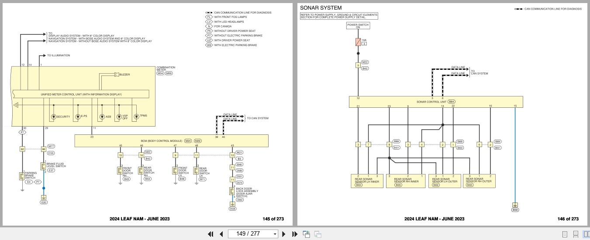Jump to the last page

coord(295,234)
